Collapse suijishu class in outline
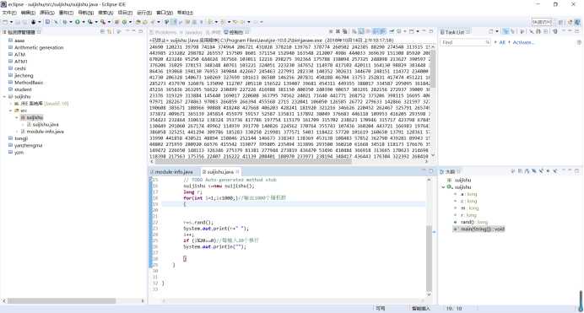 [x=444, y=187]
